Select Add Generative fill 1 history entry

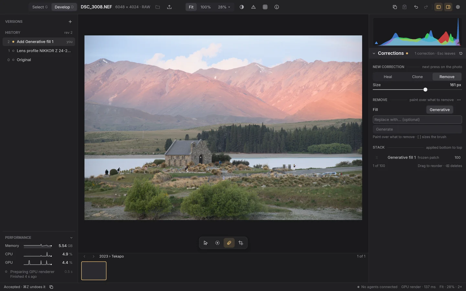tap(39, 42)
